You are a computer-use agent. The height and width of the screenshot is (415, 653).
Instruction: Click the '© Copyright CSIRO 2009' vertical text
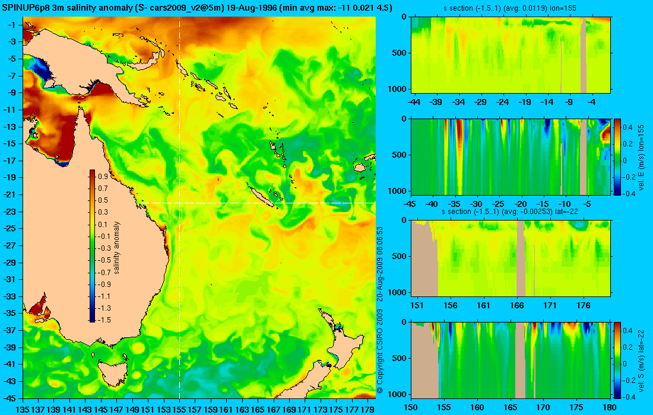pos(380,352)
